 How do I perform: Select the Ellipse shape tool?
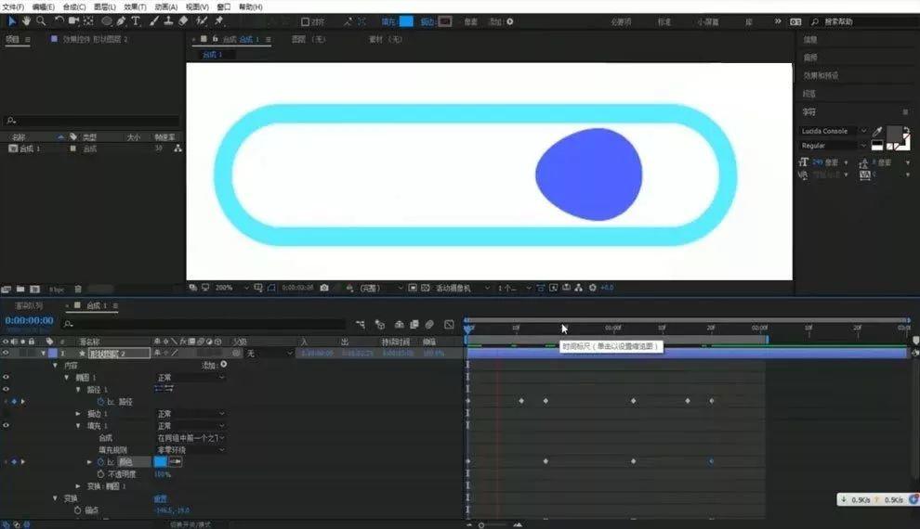(107, 21)
